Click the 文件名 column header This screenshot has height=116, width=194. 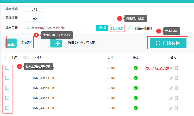point(38,58)
